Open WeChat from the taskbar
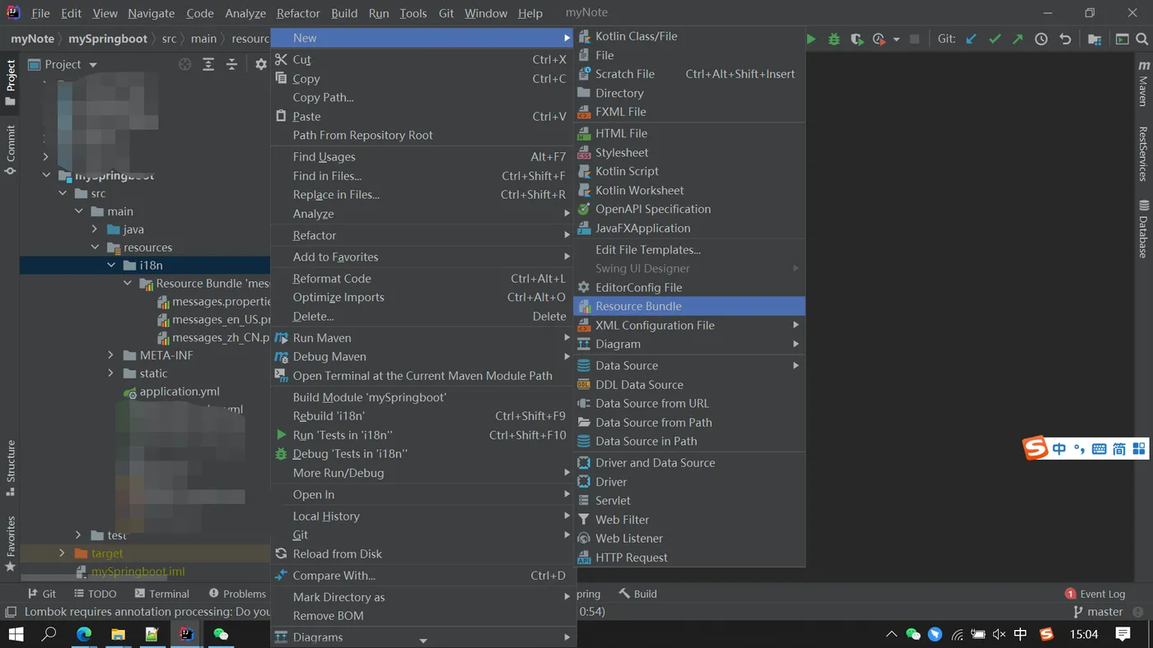Viewport: 1153px width, 648px height. pos(220,634)
